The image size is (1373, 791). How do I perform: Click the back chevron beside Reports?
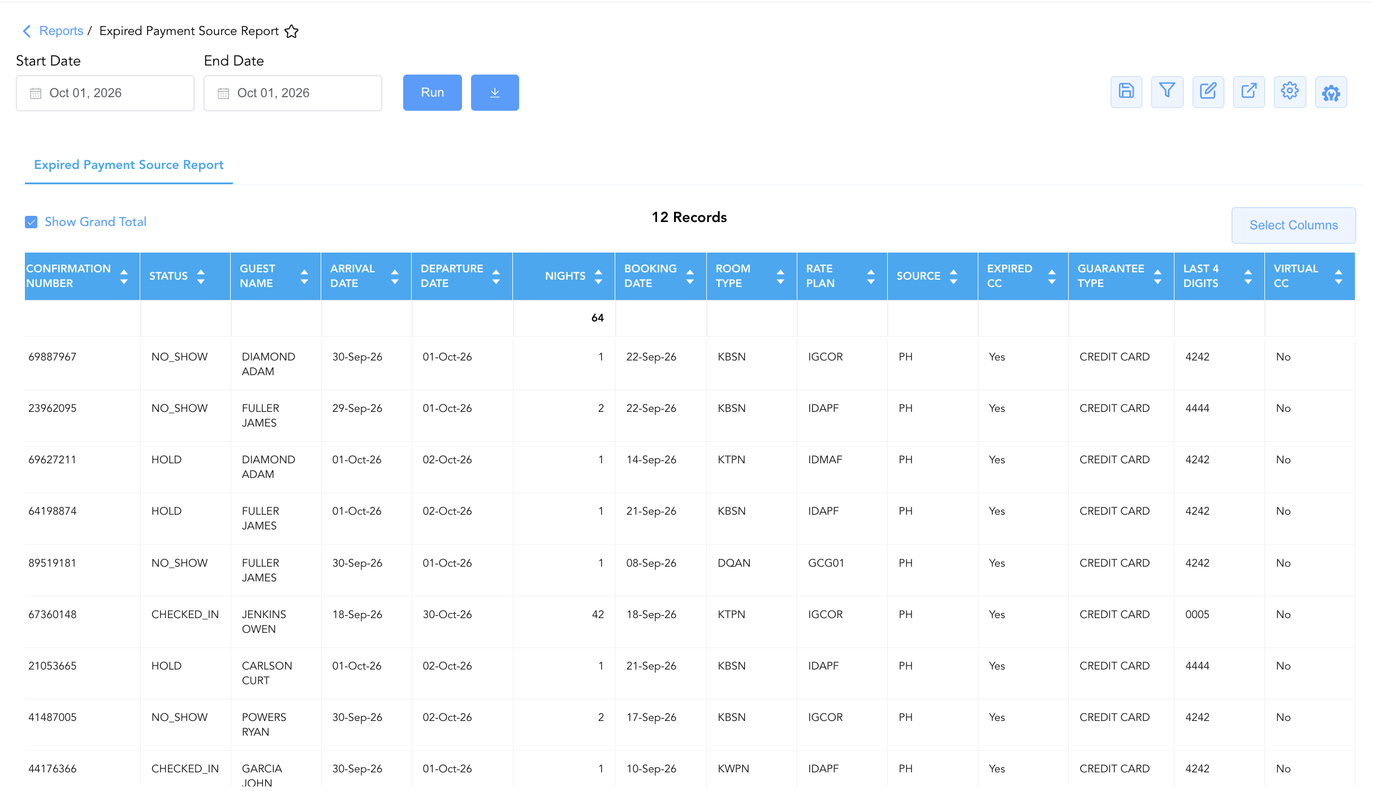pos(27,31)
